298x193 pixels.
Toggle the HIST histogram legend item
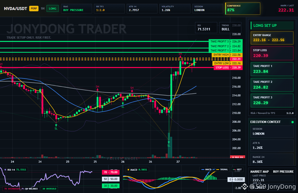click(237, 169)
